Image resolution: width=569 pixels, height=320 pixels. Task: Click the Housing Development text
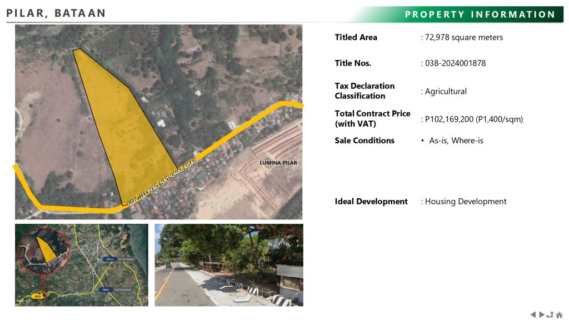point(466,202)
